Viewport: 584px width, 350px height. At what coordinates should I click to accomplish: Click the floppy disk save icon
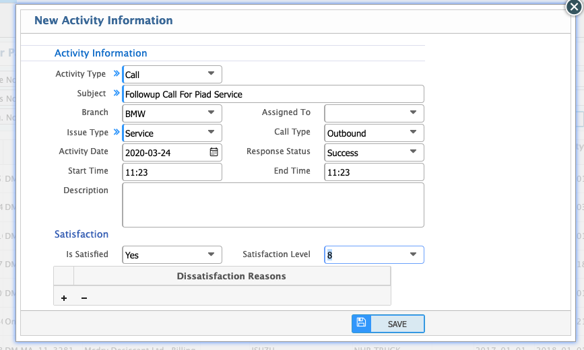[361, 323]
